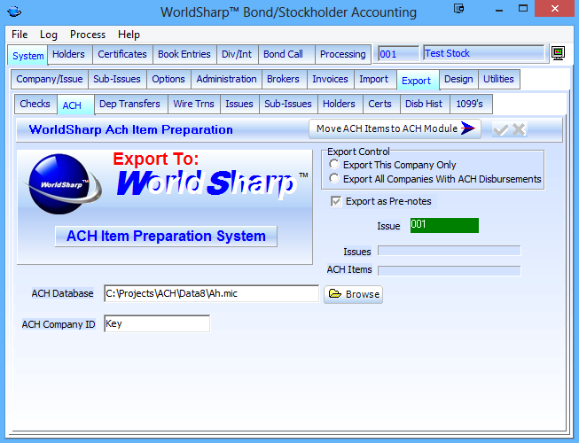Click the WorldSharp globe logo
Image resolution: width=579 pixels, height=443 pixels.
pyautogui.click(x=58, y=183)
